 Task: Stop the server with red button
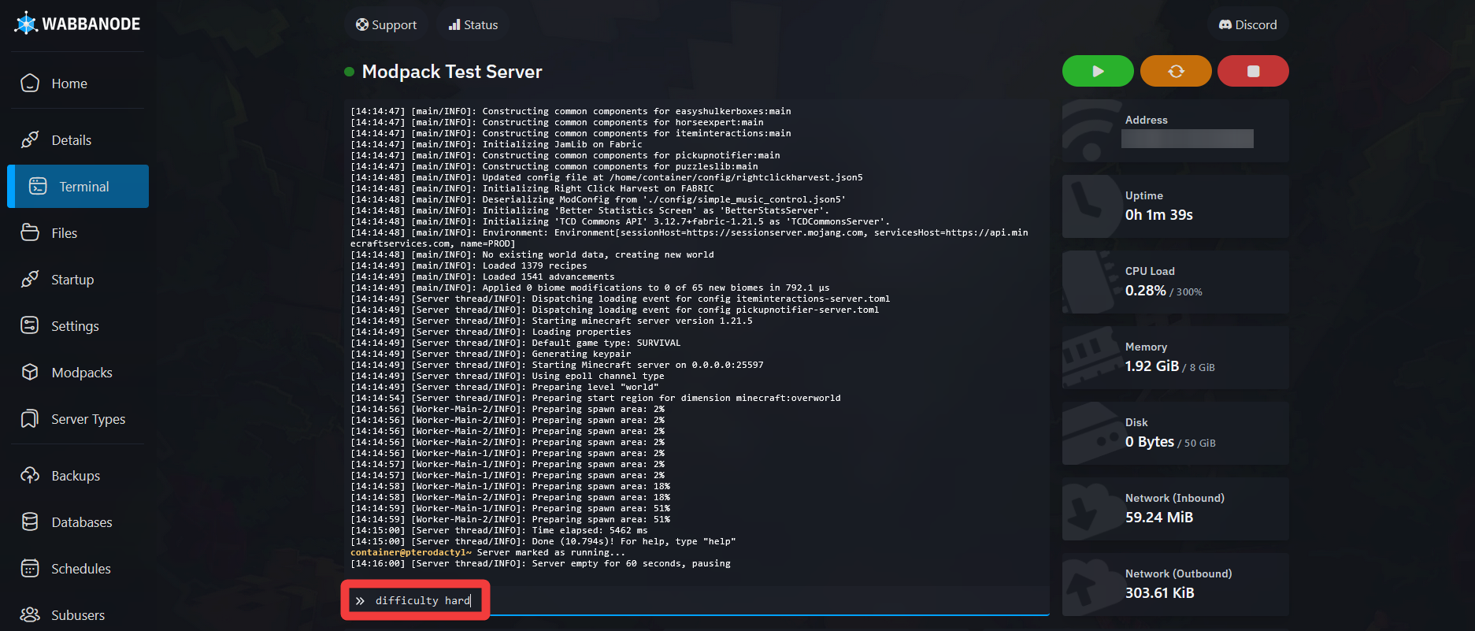[x=1253, y=71]
